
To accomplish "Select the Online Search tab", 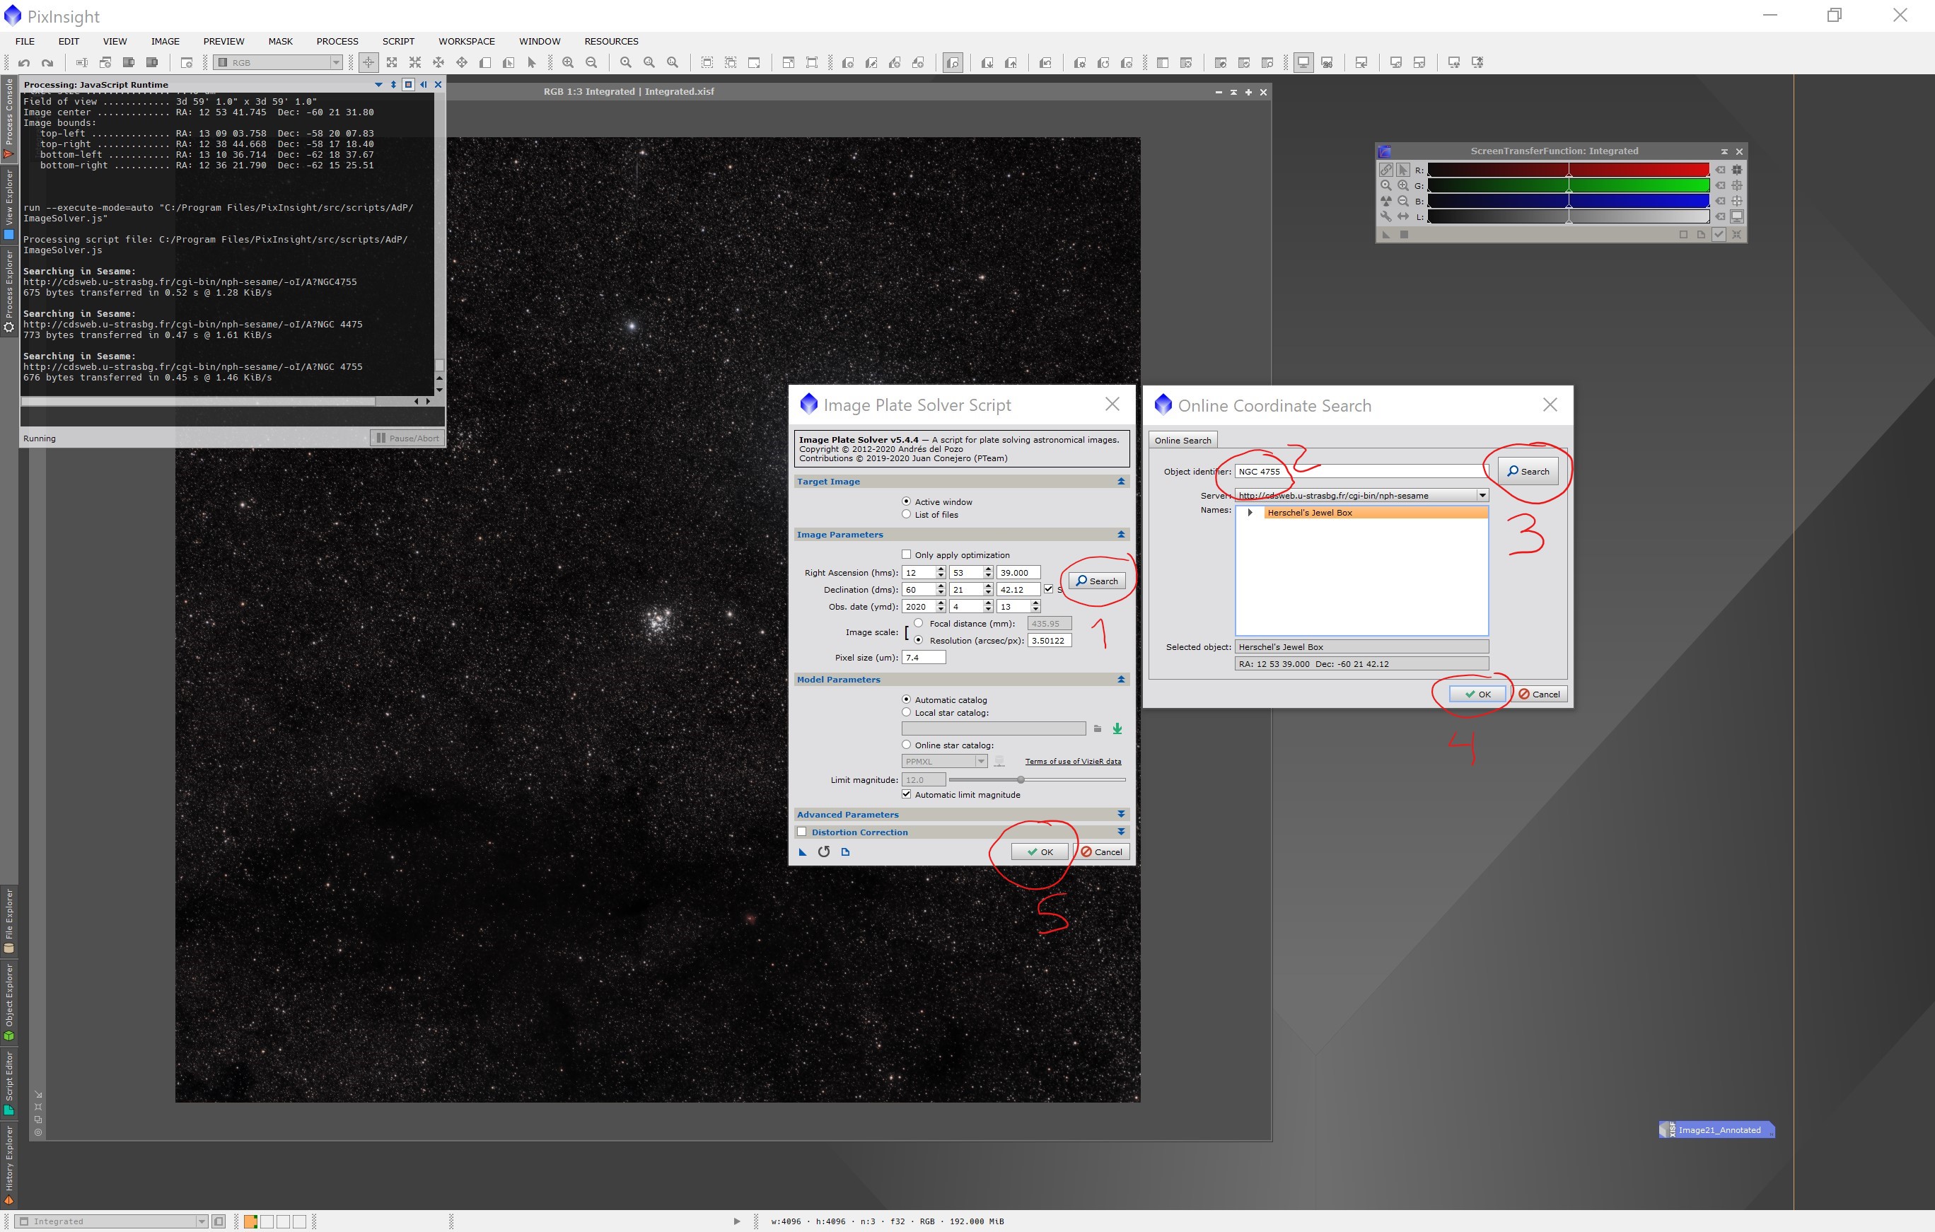I will [x=1183, y=441].
